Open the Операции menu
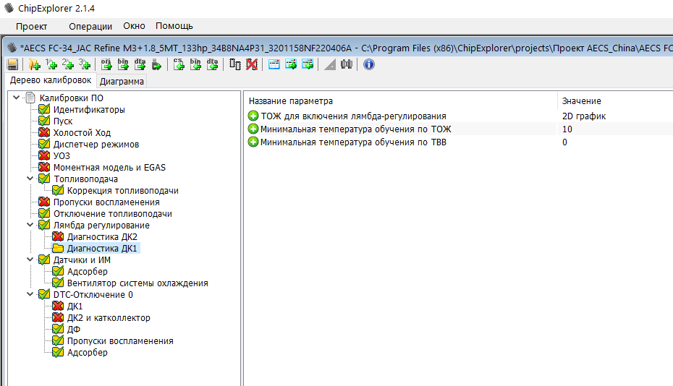 click(x=90, y=26)
